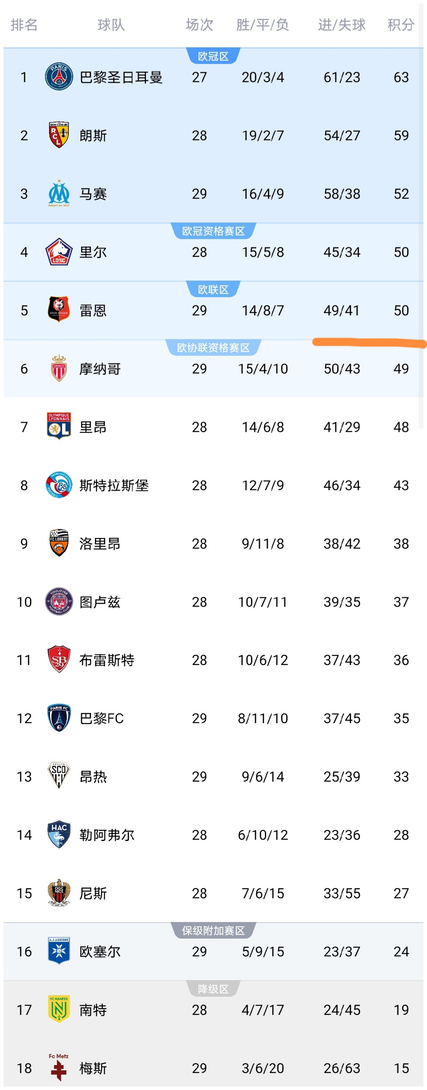Viewport: 427px width, 1090px height.
Task: Click the Toulouse FC badge
Action: pos(59,601)
